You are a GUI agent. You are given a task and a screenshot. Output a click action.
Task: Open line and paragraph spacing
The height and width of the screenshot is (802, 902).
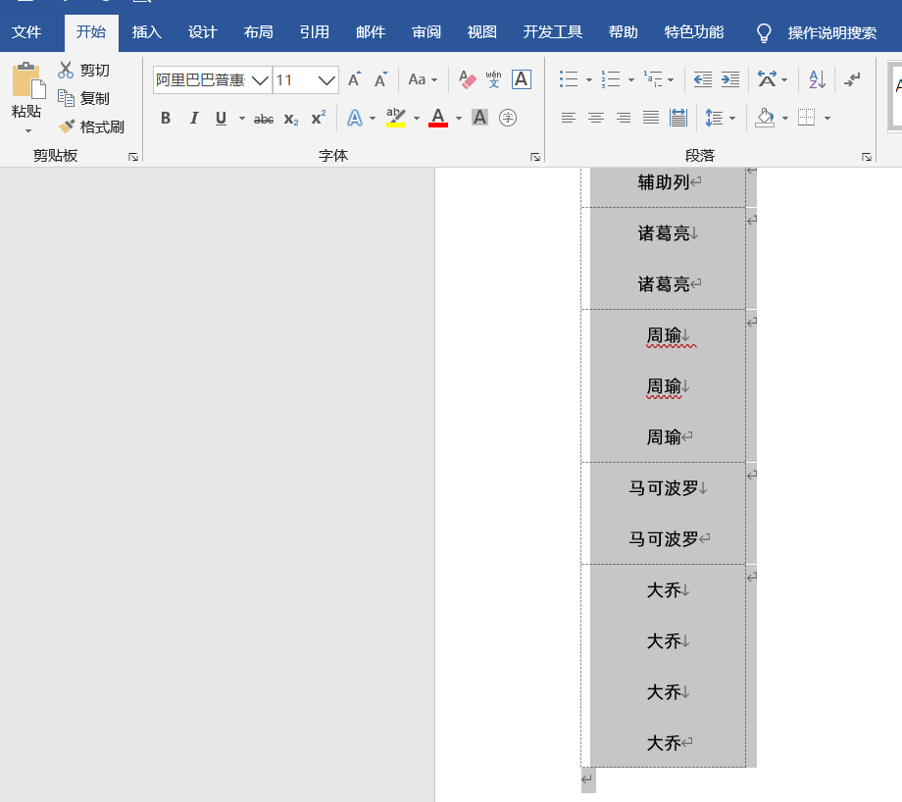click(714, 118)
